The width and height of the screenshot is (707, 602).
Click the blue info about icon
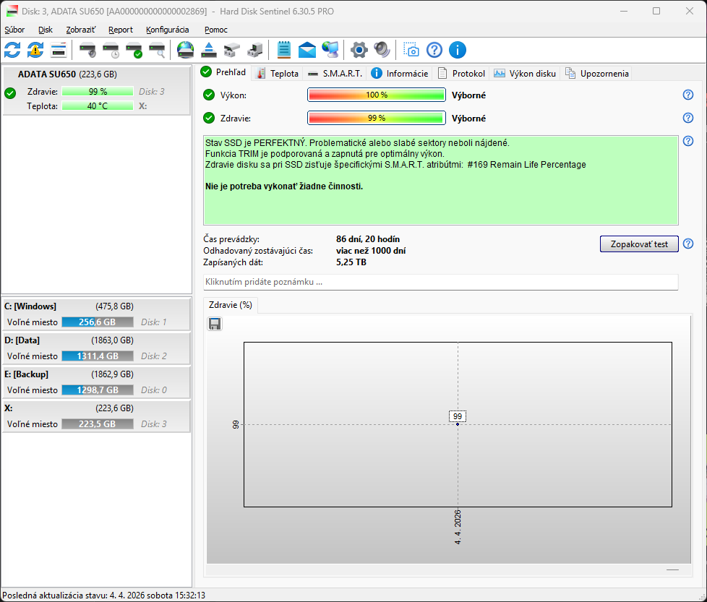click(457, 50)
